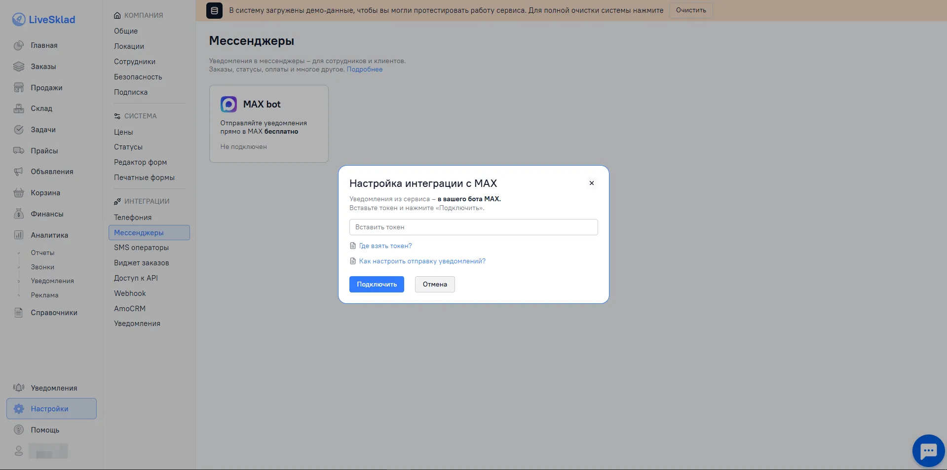Select Мессенджеры in integrations menu
The image size is (947, 470).
[149, 233]
